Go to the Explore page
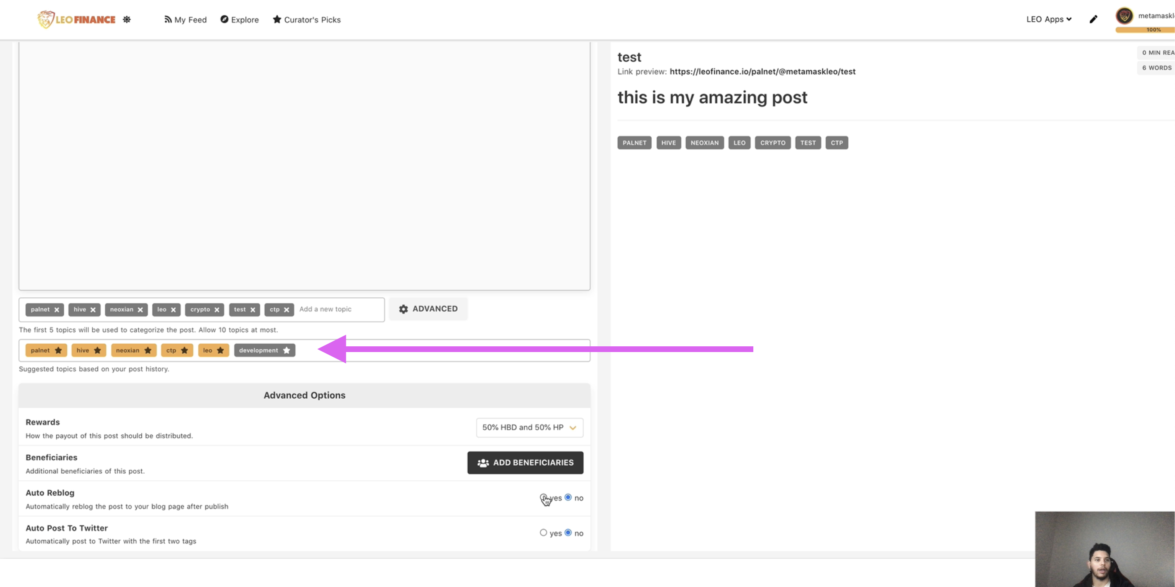 coord(239,20)
